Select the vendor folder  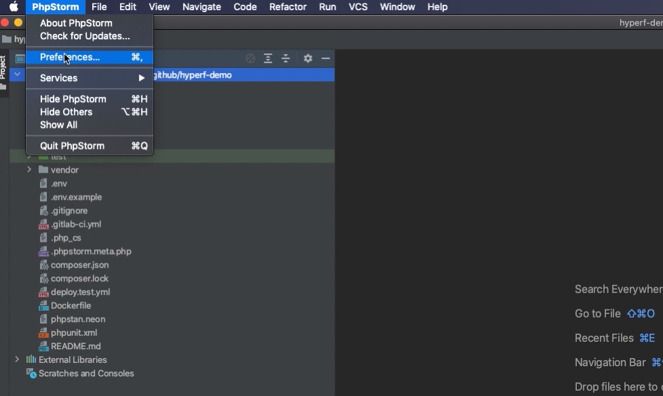point(64,170)
